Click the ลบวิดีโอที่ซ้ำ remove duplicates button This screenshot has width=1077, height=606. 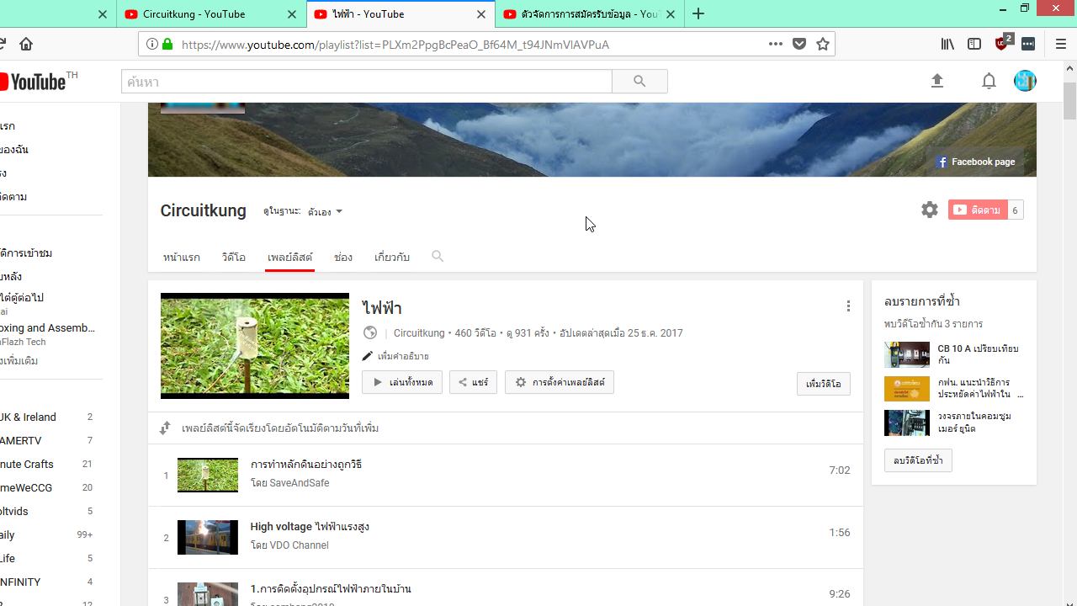918,460
